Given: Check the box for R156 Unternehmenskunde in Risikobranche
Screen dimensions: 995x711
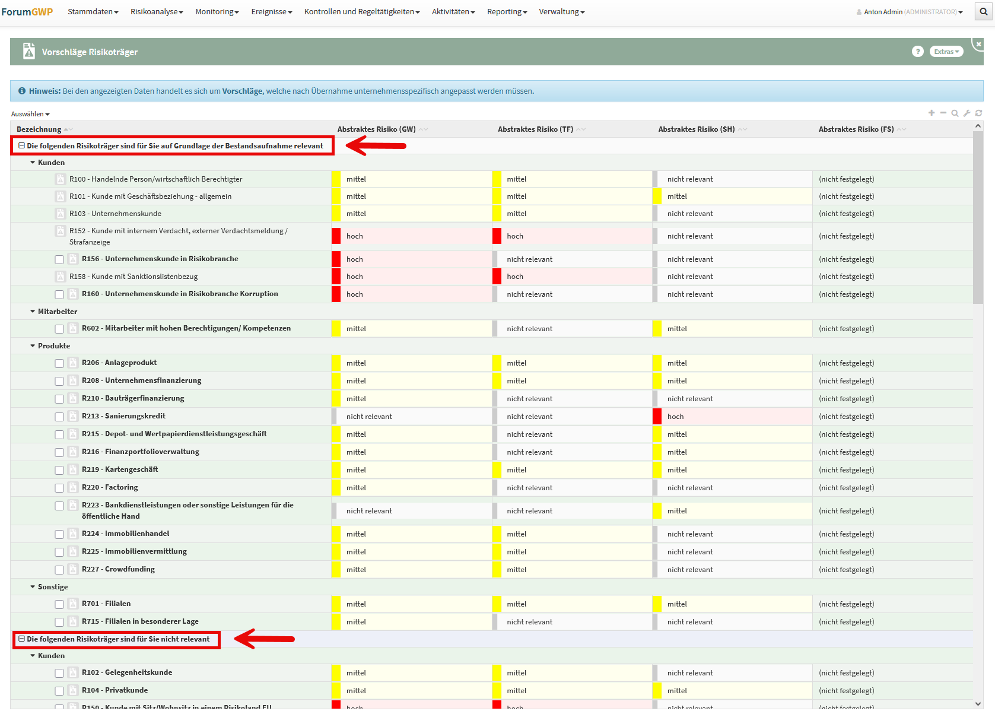Looking at the screenshot, I should click(x=59, y=259).
